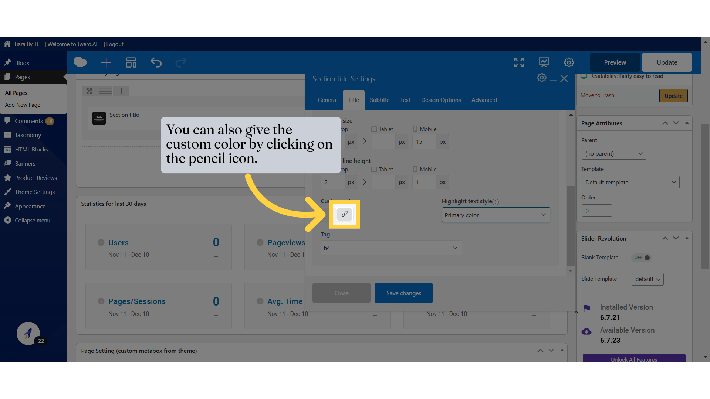Click the Save changes button

(403, 293)
